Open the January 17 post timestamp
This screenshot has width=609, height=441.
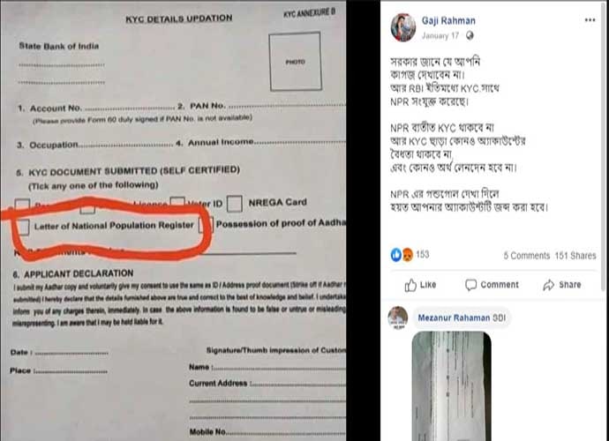(x=440, y=36)
